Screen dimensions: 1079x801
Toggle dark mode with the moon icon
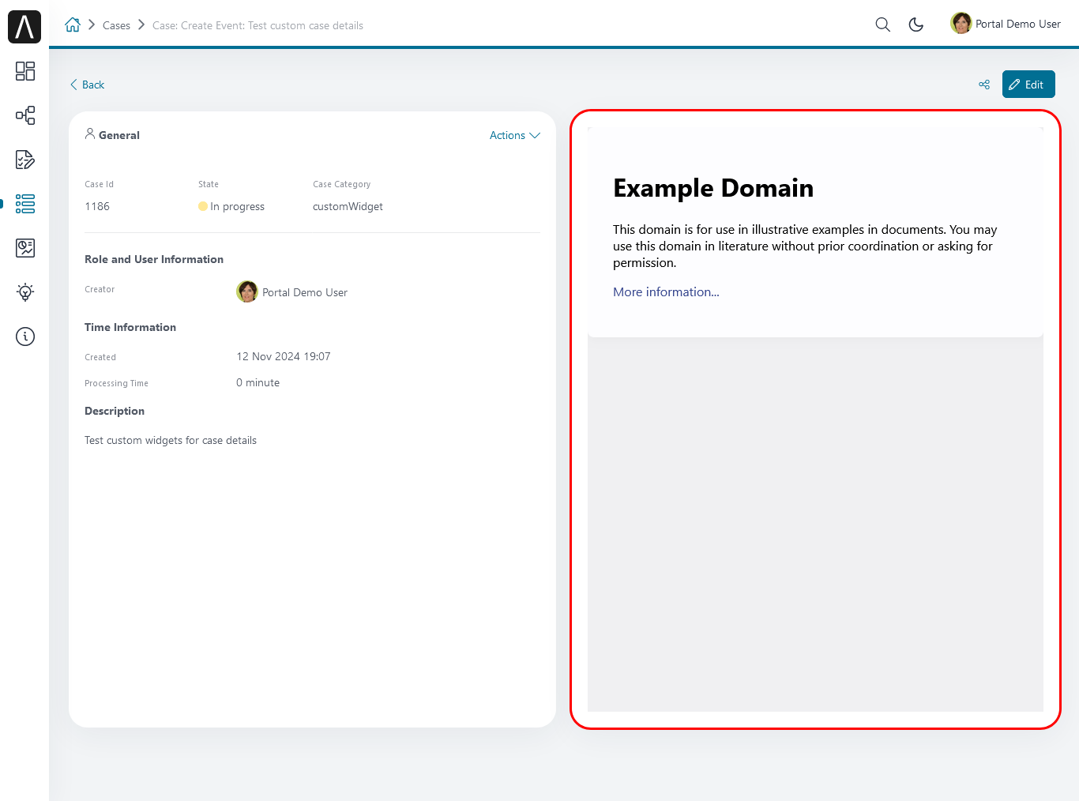coord(916,24)
